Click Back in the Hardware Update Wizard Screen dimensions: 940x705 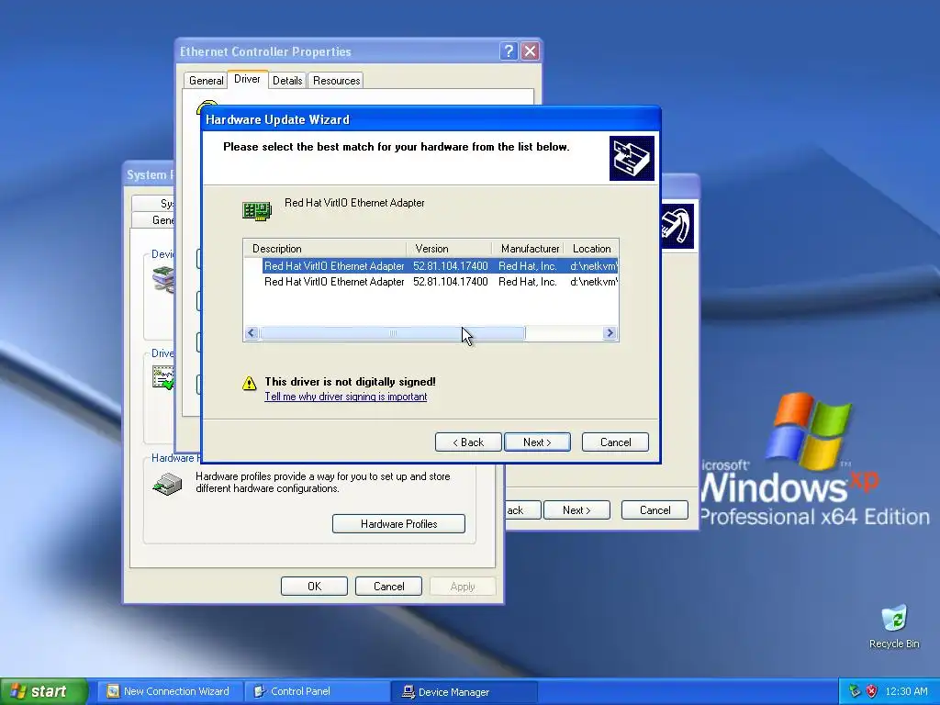[468, 442]
